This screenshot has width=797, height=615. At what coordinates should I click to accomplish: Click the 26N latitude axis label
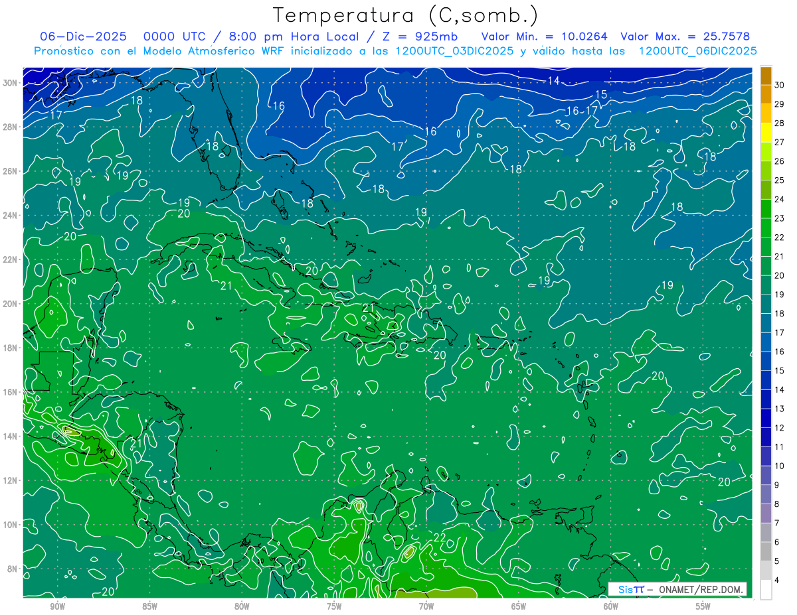tap(11, 171)
